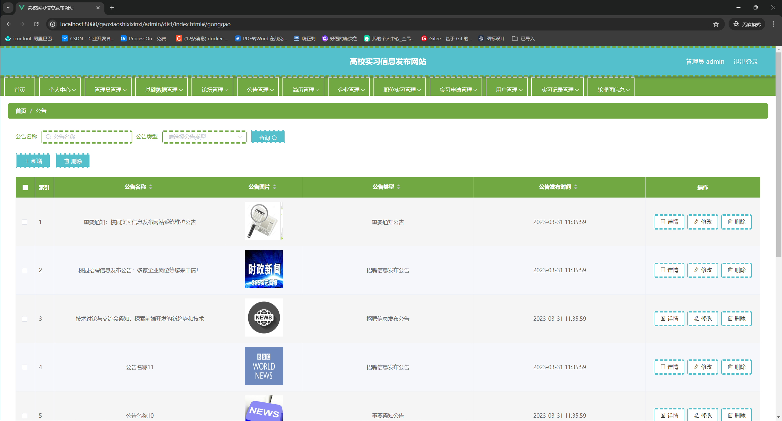This screenshot has height=421, width=782.
Task: Click the 新增 button
Action: coord(33,161)
